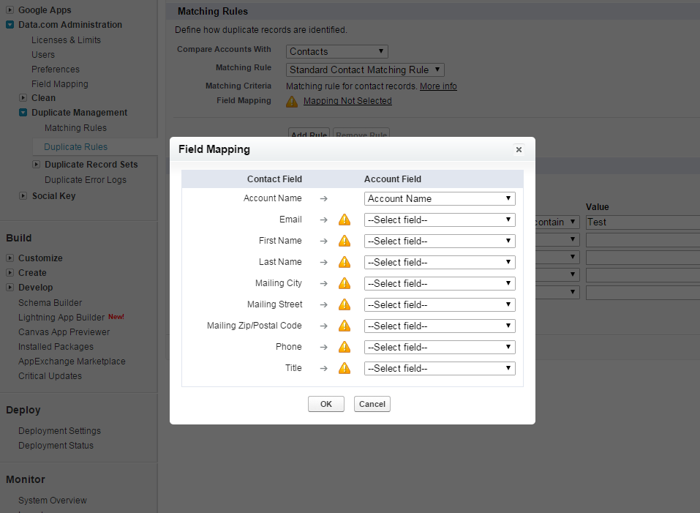Click the warning icon in Mailing City row

(x=344, y=283)
